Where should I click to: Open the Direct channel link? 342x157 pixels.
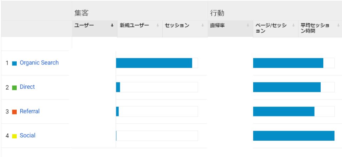[x=27, y=87]
